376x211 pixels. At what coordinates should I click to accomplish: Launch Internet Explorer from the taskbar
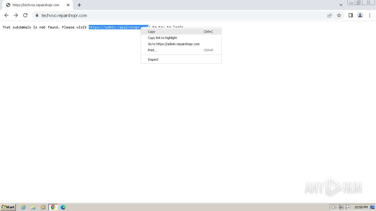coord(23,207)
